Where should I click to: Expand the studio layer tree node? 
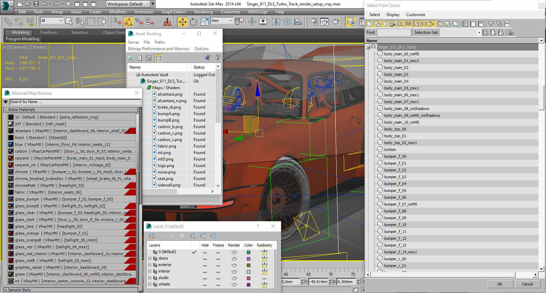click(x=150, y=278)
